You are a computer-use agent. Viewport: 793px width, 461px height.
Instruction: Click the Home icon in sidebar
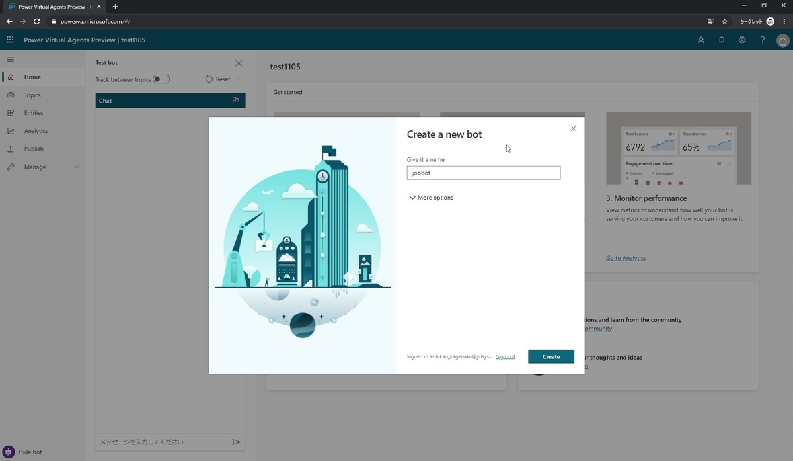tap(10, 77)
